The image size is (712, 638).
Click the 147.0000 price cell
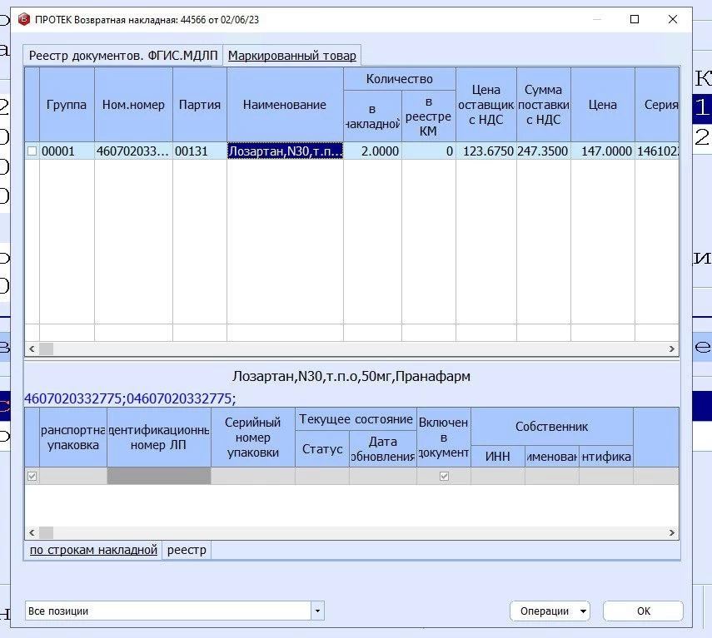[603, 151]
